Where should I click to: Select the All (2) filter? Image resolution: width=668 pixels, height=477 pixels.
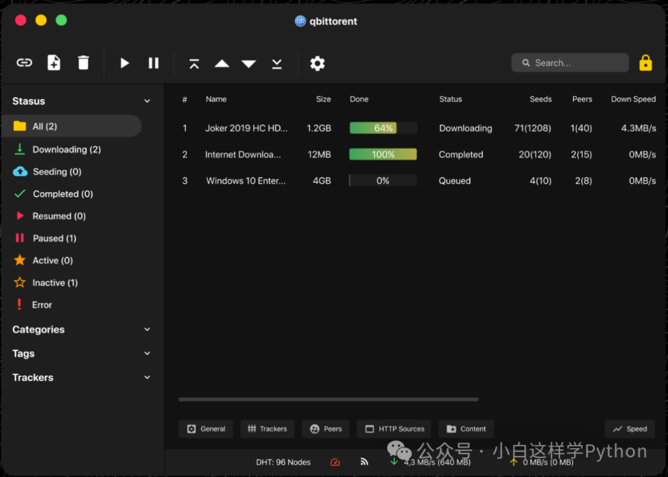click(72, 126)
